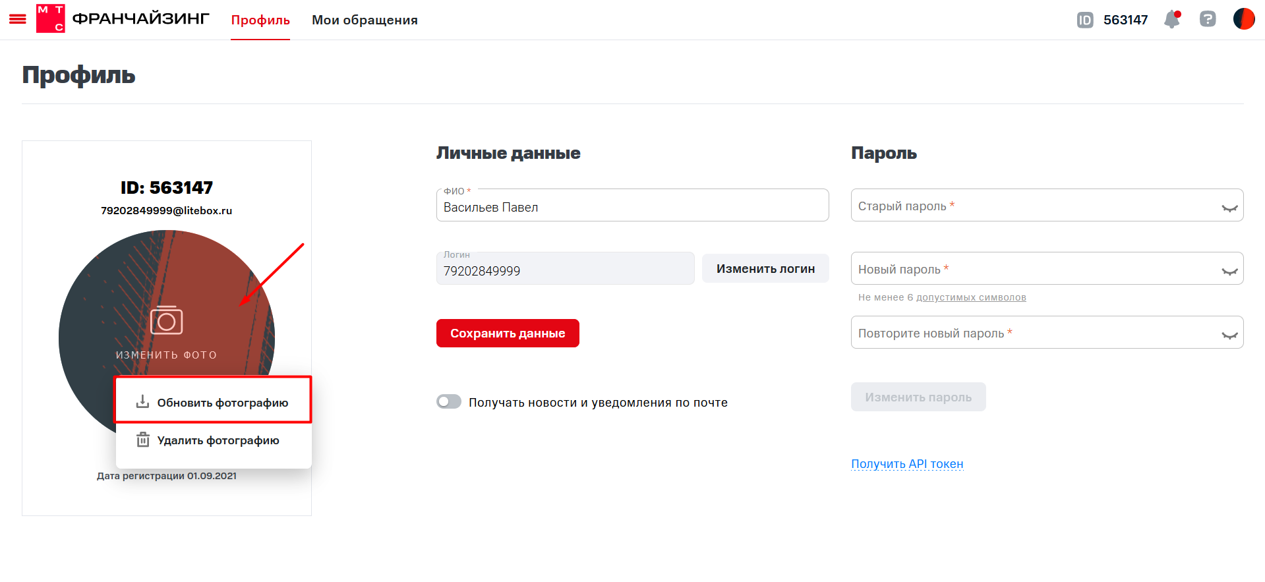Select Удалить фотографию menu item
Viewport: 1265px width, 582px height.
click(x=213, y=440)
